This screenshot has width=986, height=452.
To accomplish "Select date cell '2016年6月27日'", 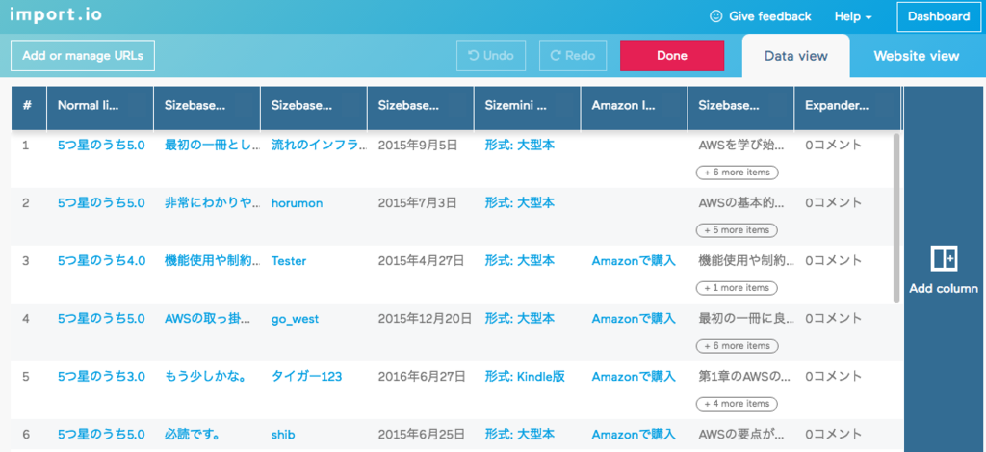I will pos(422,377).
